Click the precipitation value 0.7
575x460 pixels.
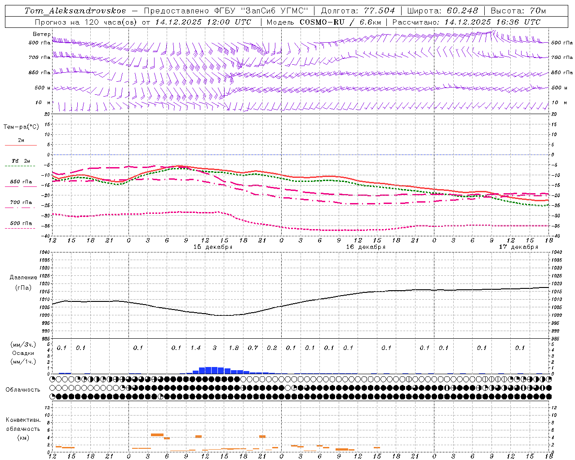253,348
